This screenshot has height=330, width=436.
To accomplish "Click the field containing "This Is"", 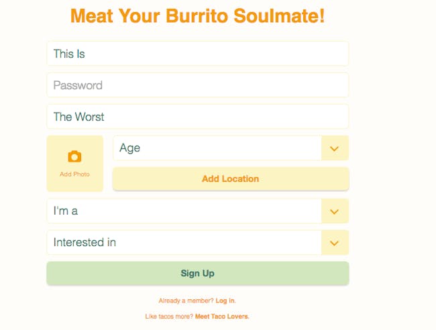I will click(x=198, y=54).
